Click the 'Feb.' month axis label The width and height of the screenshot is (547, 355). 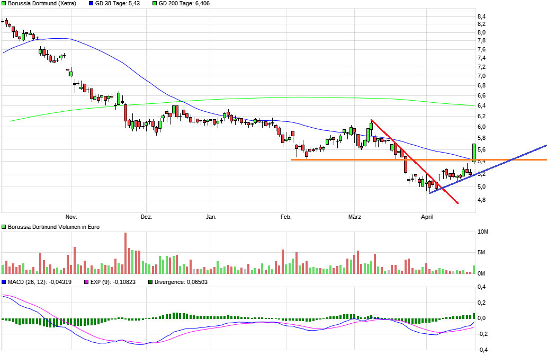[286, 217]
